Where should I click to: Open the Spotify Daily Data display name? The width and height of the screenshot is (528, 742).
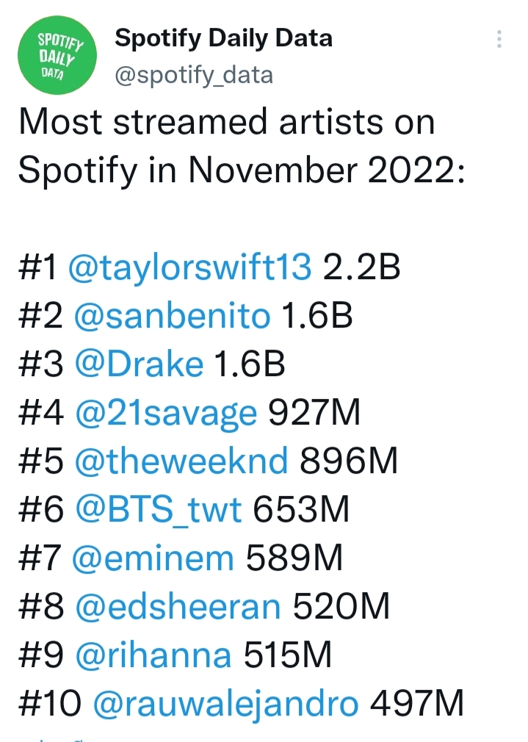223,39
